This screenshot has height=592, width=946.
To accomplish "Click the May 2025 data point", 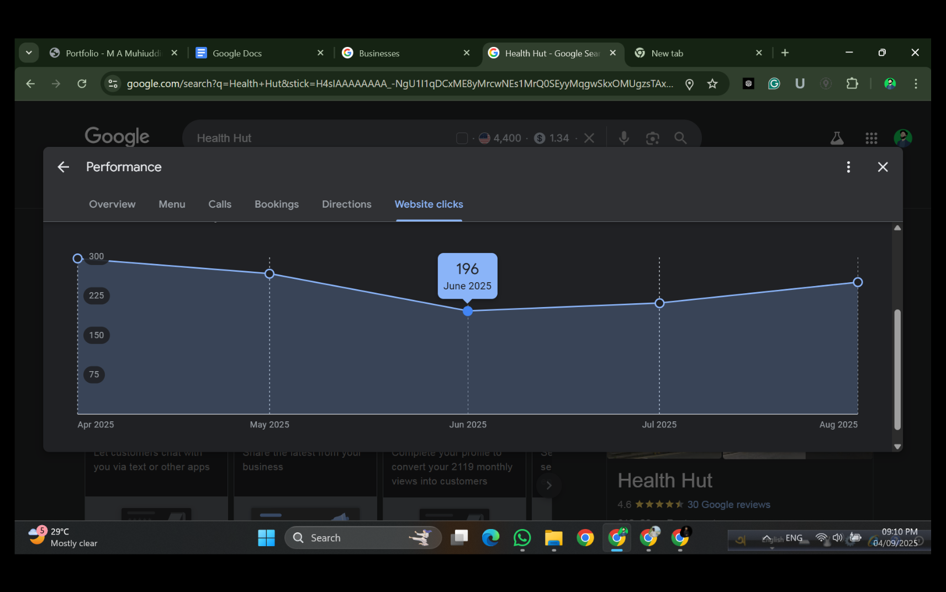I will click(269, 274).
